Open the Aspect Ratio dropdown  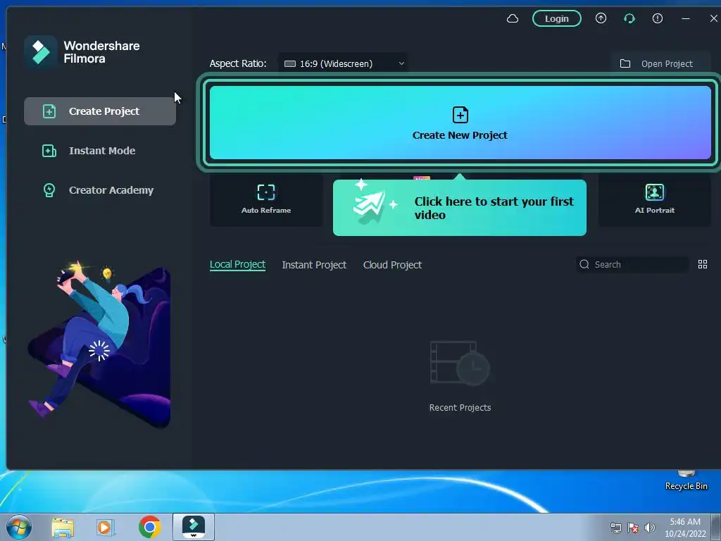coord(343,63)
